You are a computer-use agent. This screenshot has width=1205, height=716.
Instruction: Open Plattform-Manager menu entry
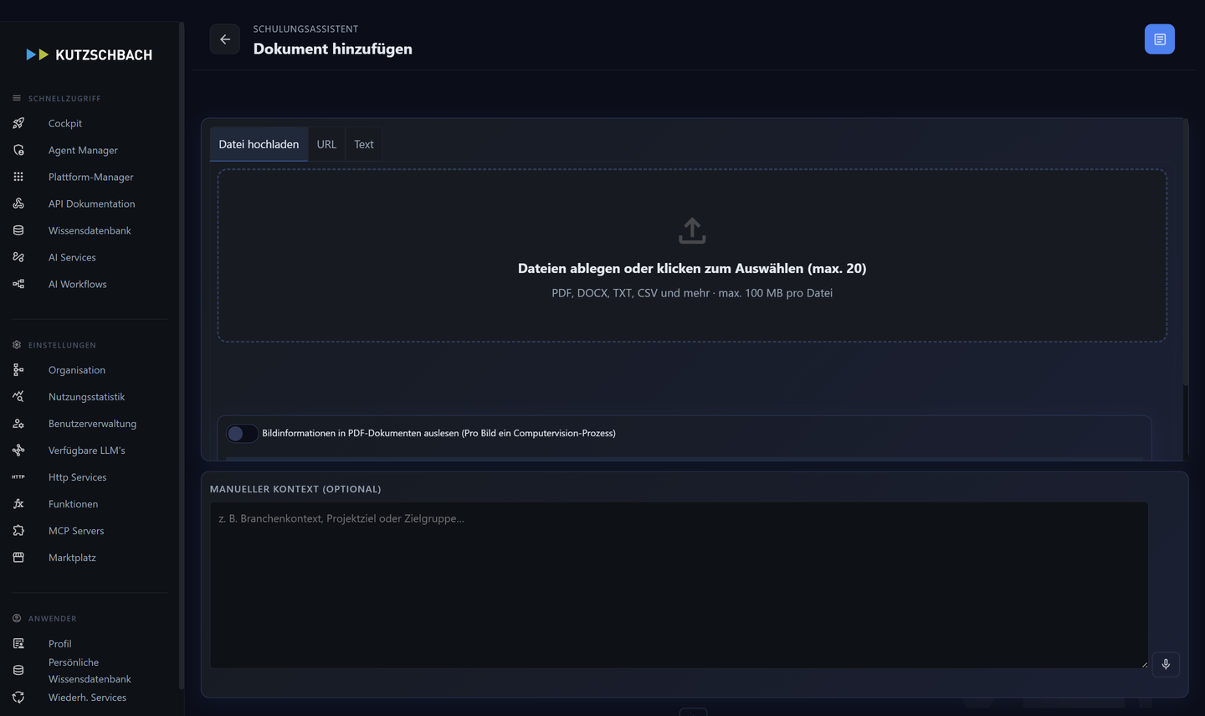pyautogui.click(x=90, y=177)
